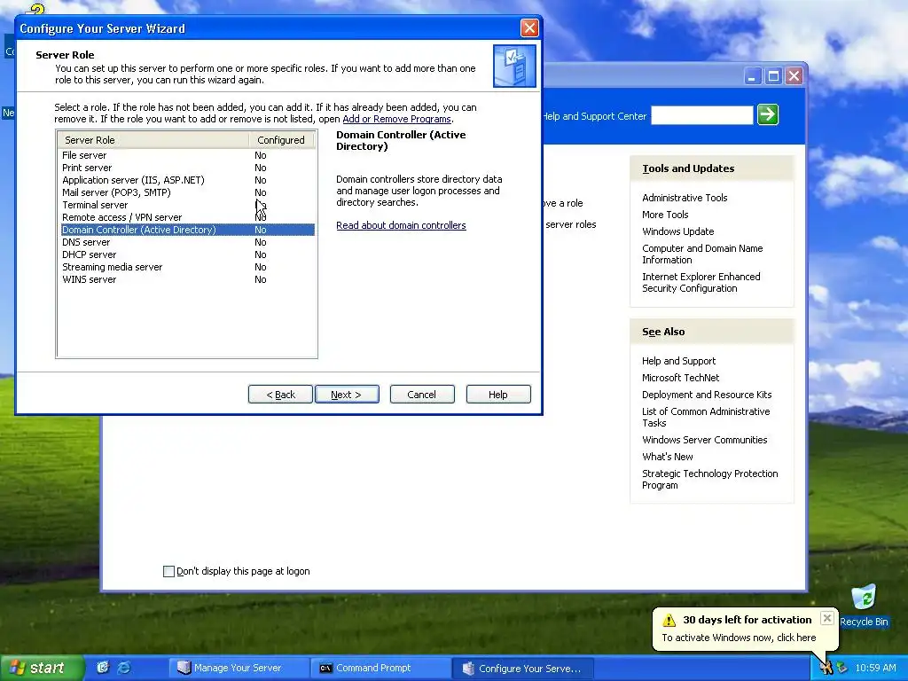Open the Microsoft TechNet link

coord(680,378)
